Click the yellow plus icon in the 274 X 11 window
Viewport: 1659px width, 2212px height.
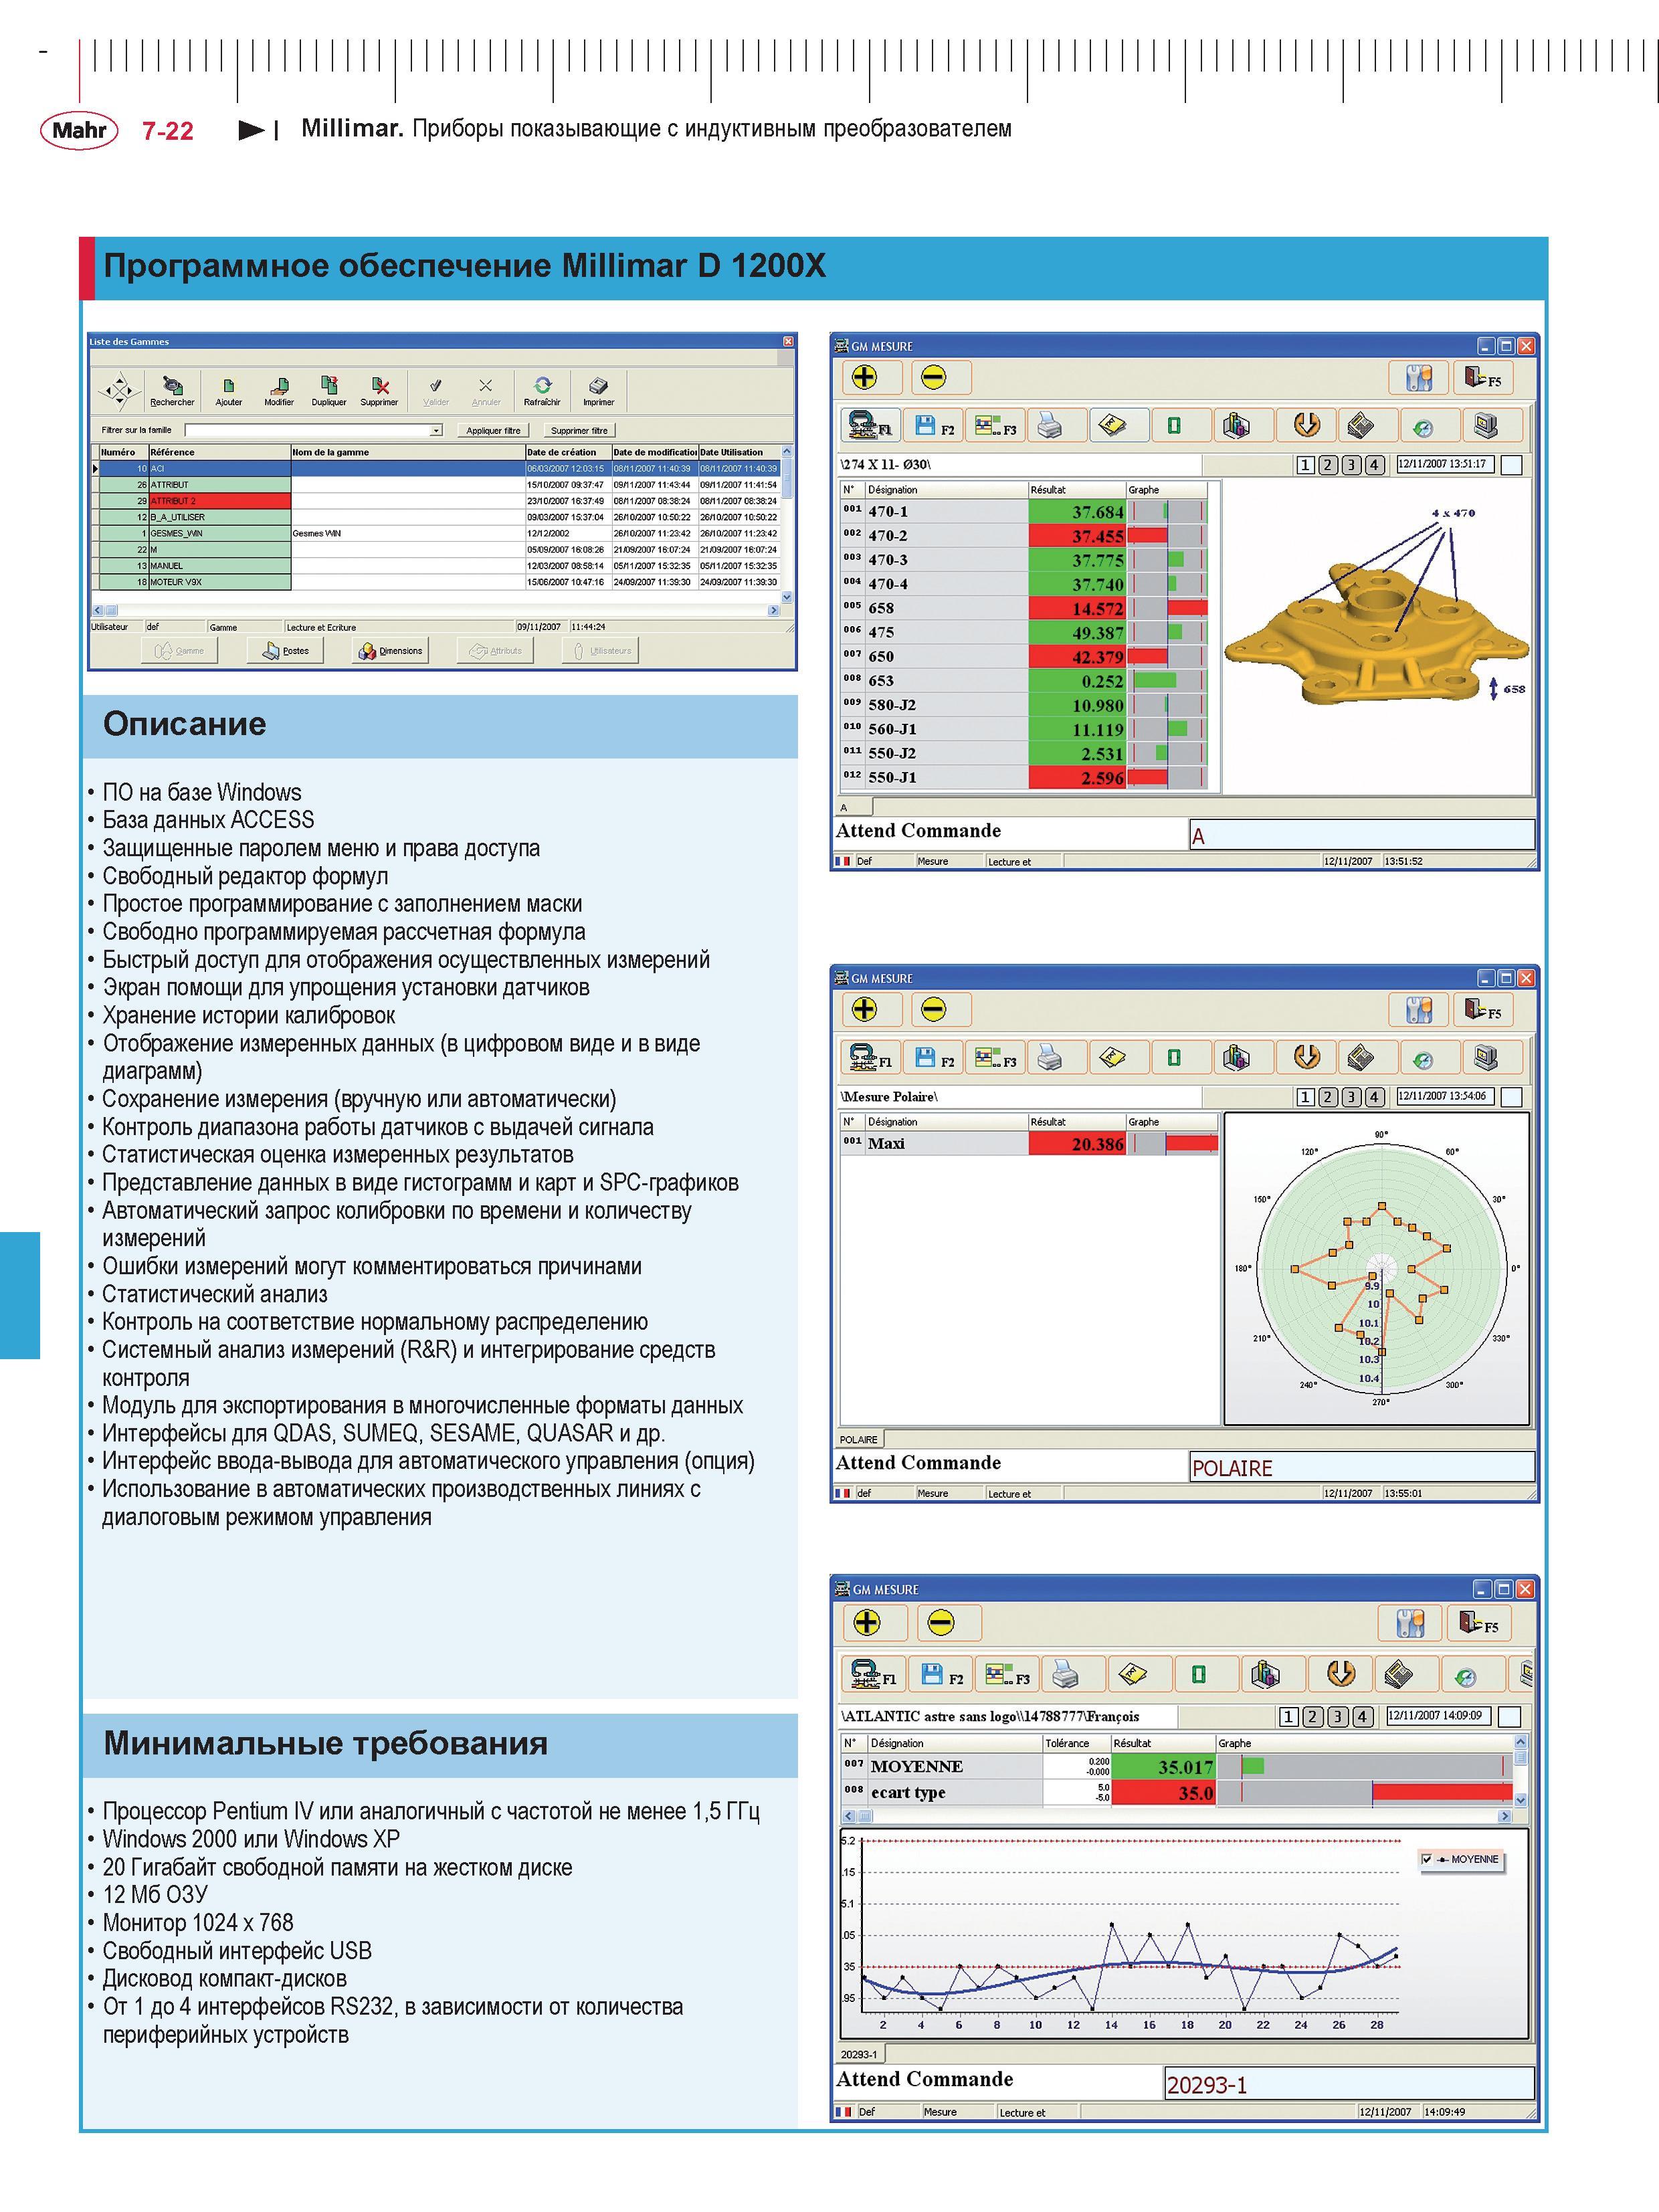pyautogui.click(x=865, y=377)
